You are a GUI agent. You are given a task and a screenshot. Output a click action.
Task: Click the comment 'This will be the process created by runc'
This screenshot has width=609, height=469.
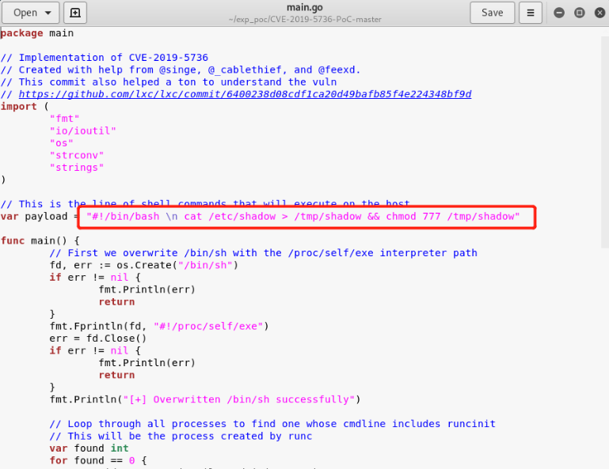[x=181, y=437]
